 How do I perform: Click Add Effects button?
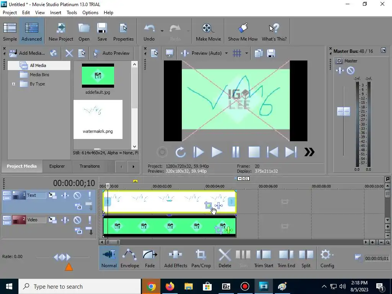click(x=175, y=259)
